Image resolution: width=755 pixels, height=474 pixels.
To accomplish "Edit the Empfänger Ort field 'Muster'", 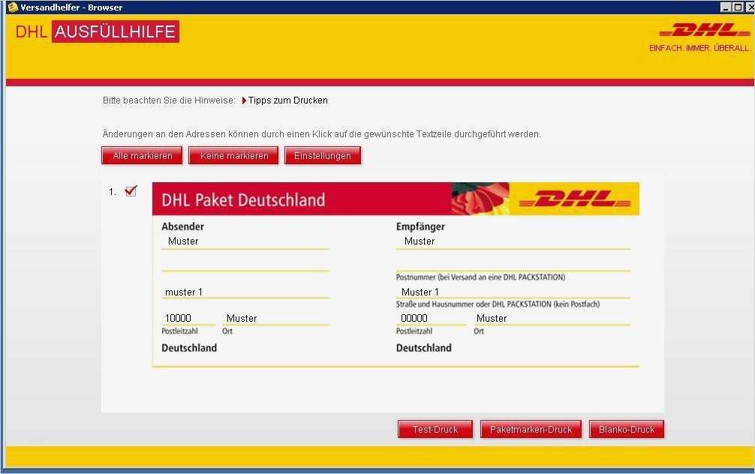I will click(x=552, y=318).
